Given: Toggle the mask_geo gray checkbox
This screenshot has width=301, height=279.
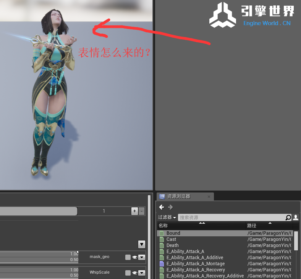Looking at the screenshot, I should pos(128,257).
